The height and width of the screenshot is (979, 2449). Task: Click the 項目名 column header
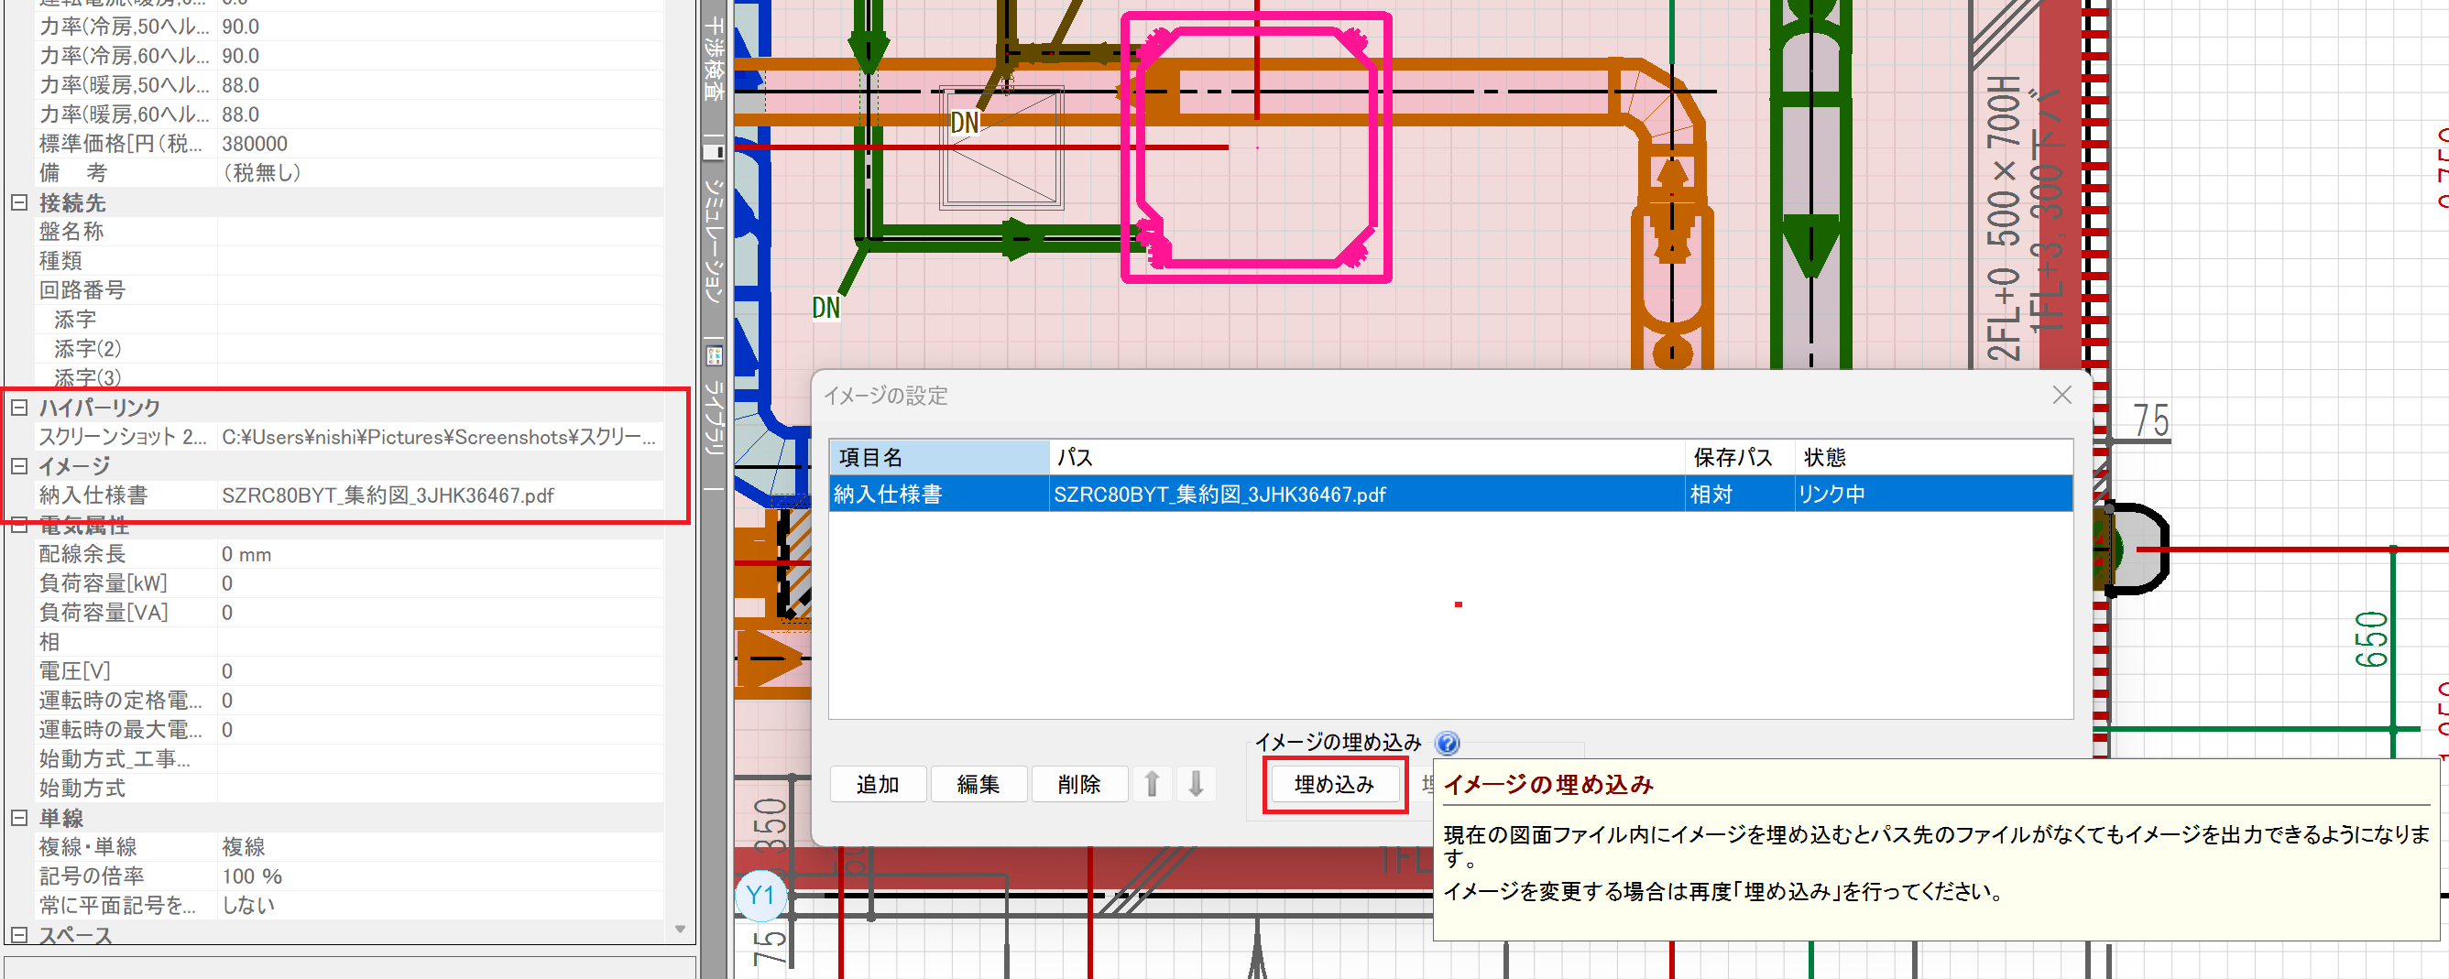point(937,457)
